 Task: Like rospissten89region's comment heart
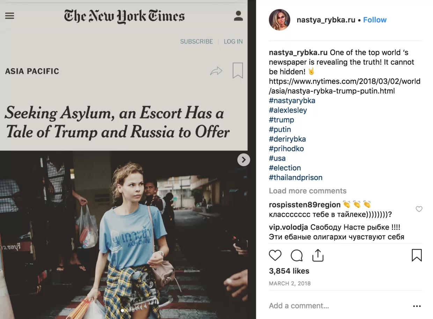coord(419,209)
